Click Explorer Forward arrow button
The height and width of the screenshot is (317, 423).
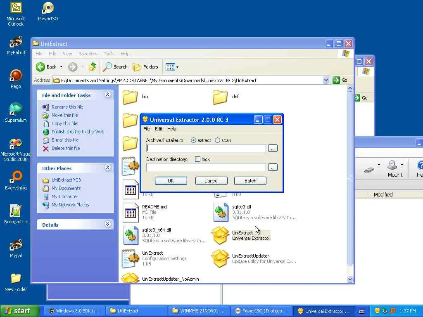(x=73, y=67)
